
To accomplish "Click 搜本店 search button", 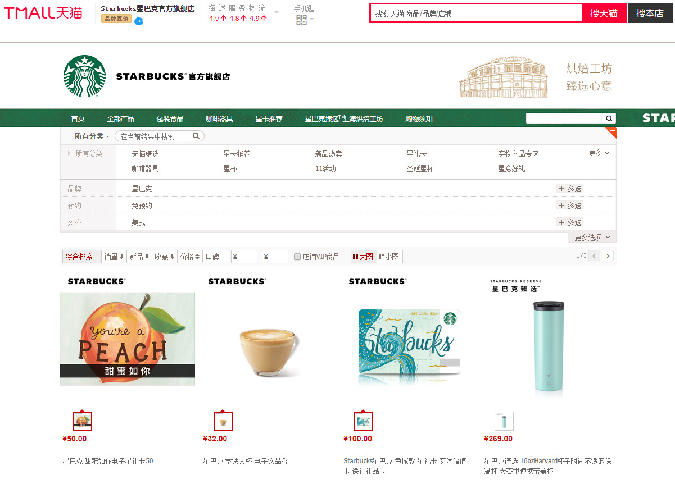I will (650, 13).
